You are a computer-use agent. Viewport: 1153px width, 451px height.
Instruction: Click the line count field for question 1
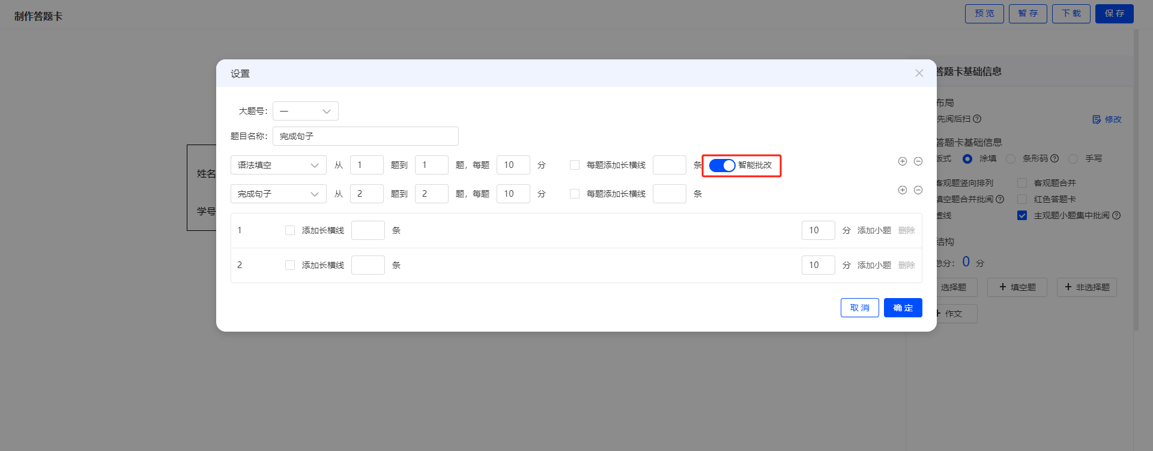[368, 230]
